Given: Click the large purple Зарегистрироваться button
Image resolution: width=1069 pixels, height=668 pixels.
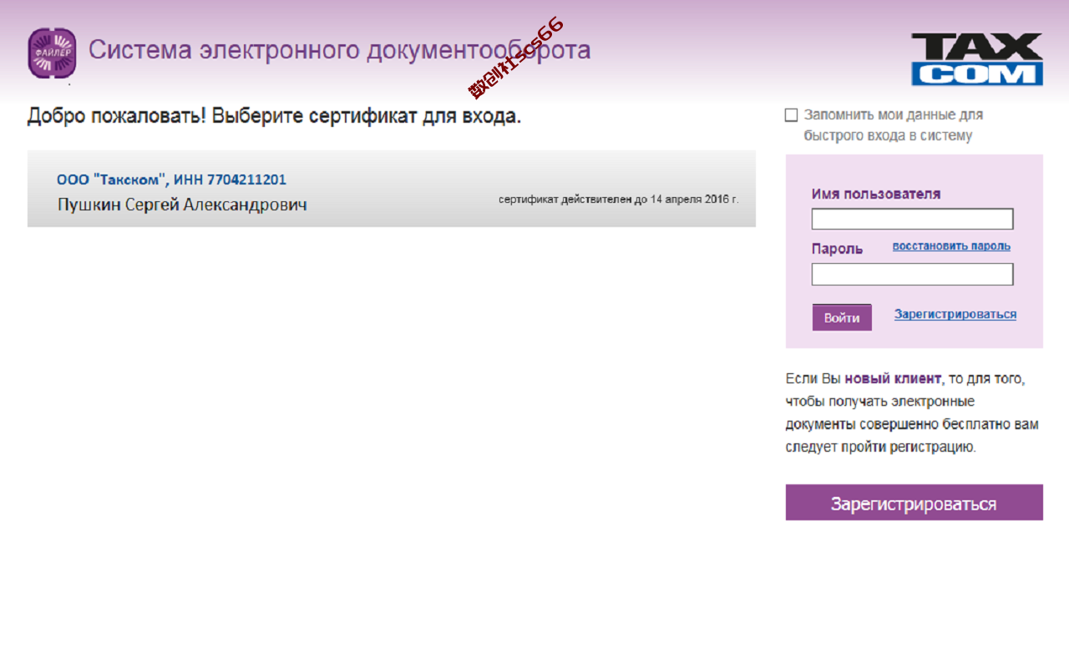Looking at the screenshot, I should 914,503.
